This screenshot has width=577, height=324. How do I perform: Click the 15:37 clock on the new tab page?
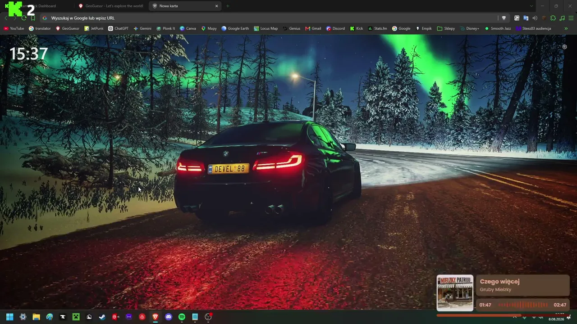click(28, 54)
